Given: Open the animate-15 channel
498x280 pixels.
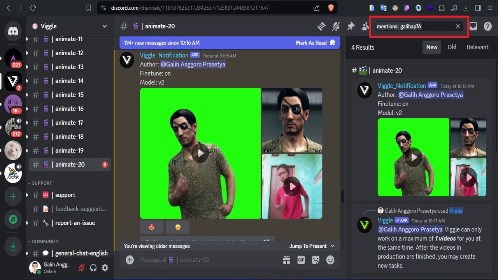Looking at the screenshot, I should 70,95.
